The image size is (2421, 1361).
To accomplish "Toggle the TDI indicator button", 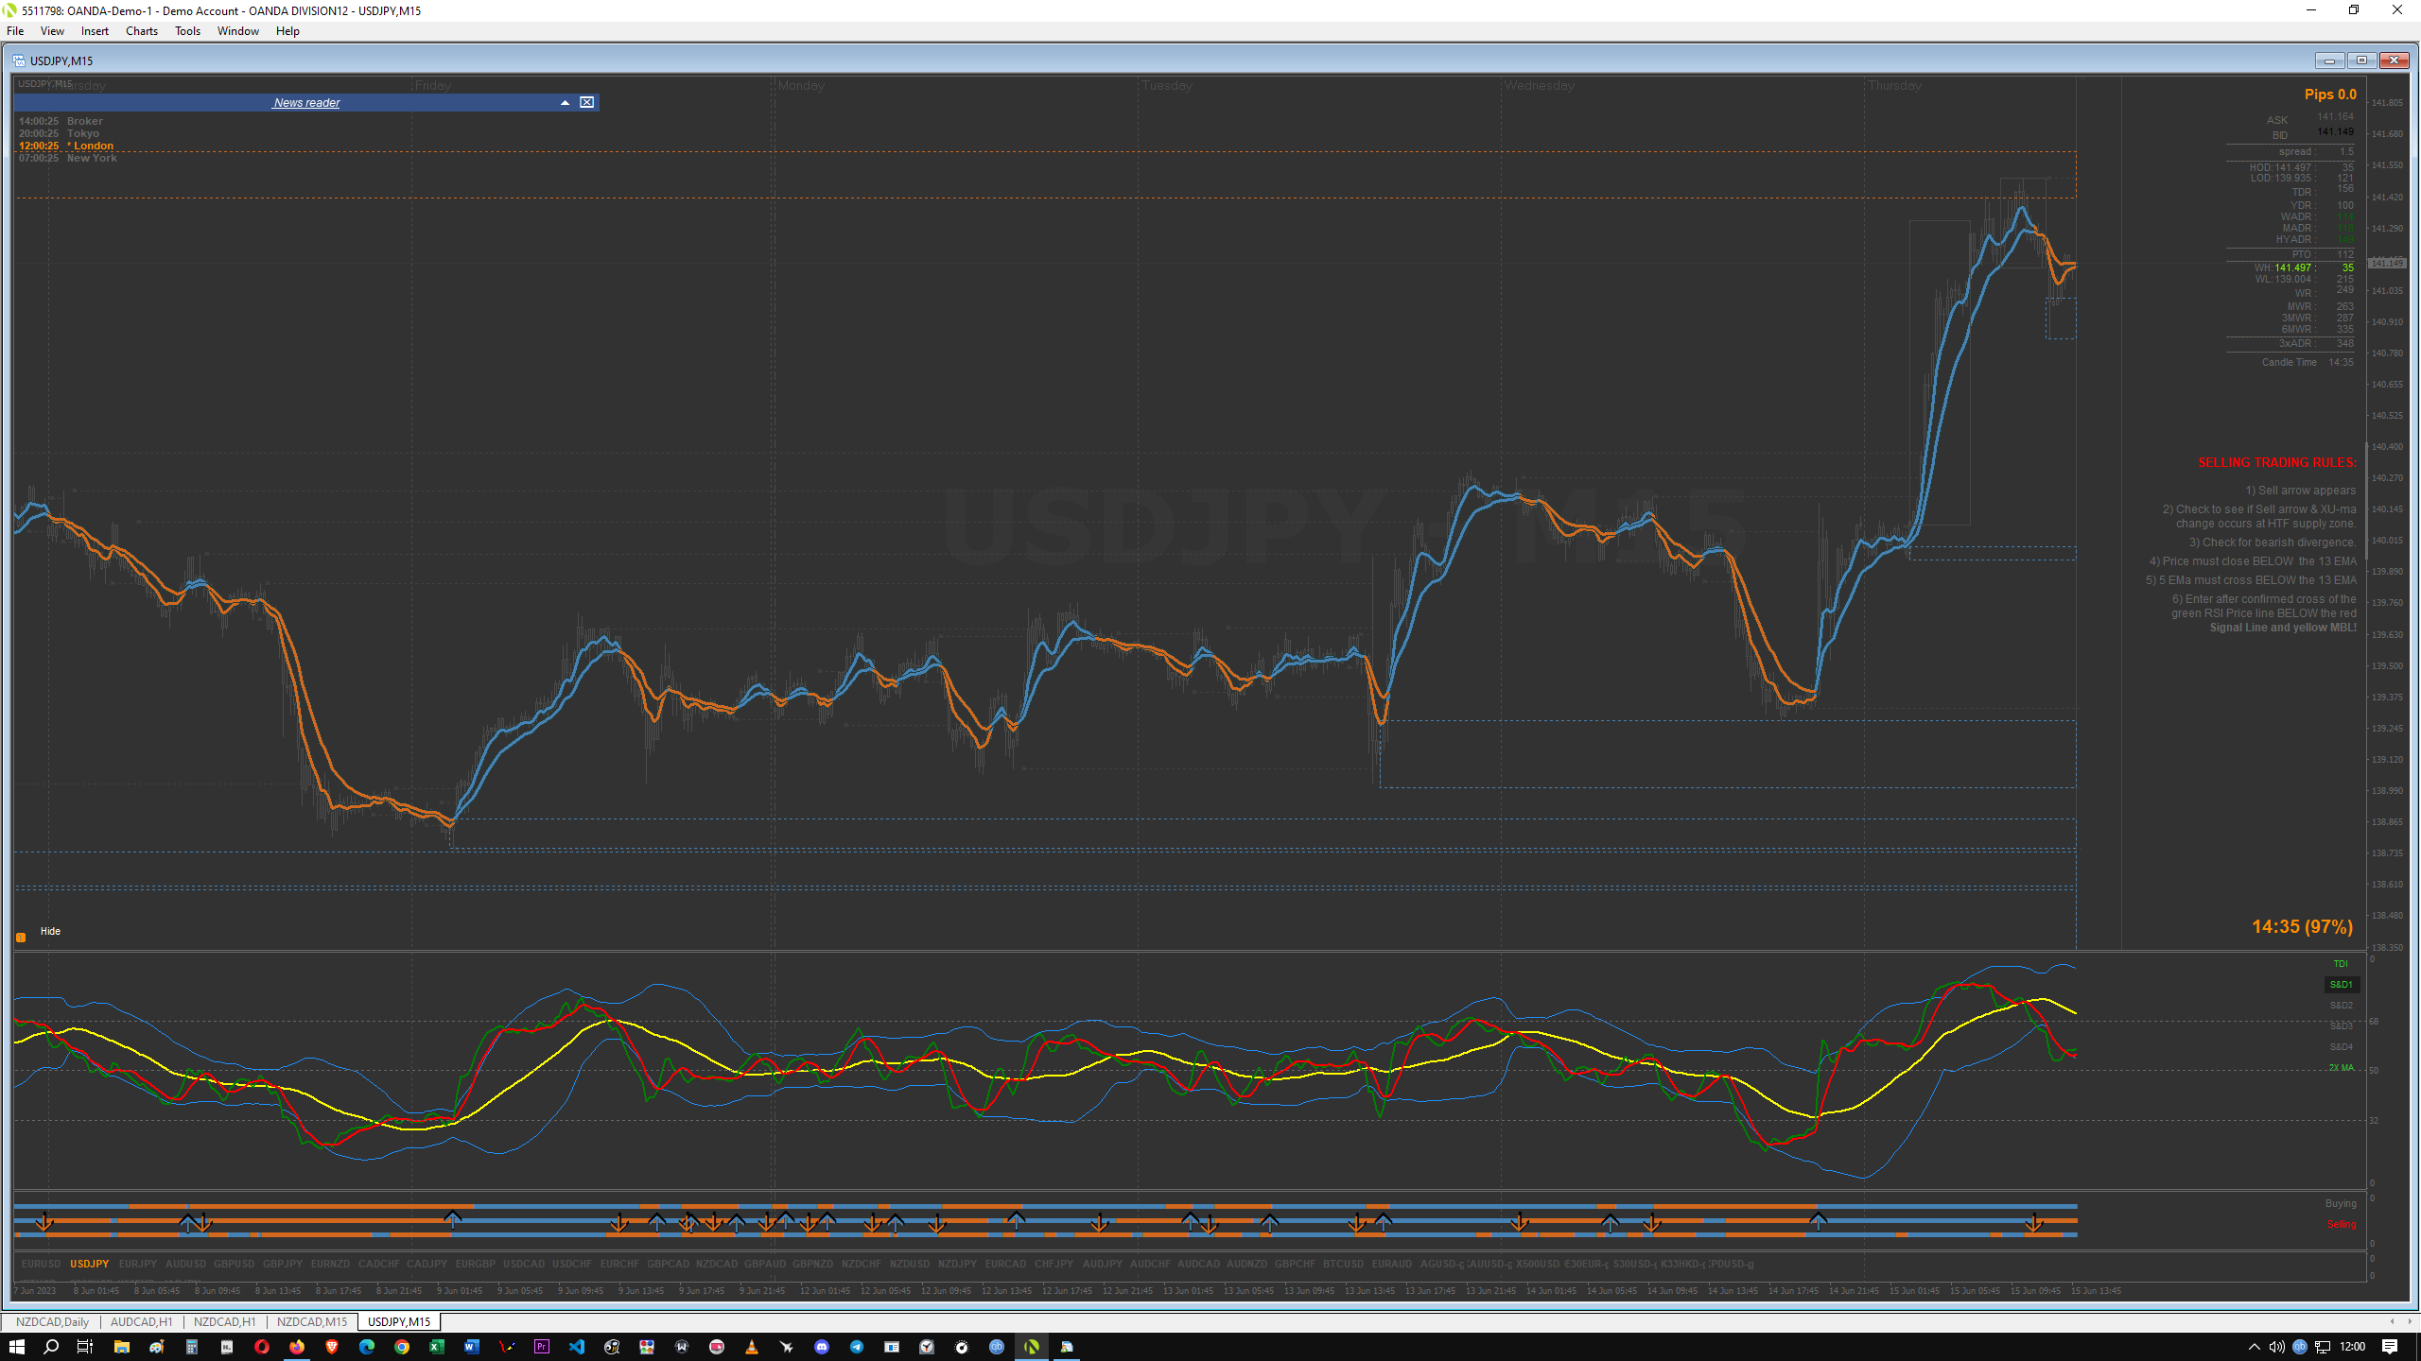I will pos(2340,964).
